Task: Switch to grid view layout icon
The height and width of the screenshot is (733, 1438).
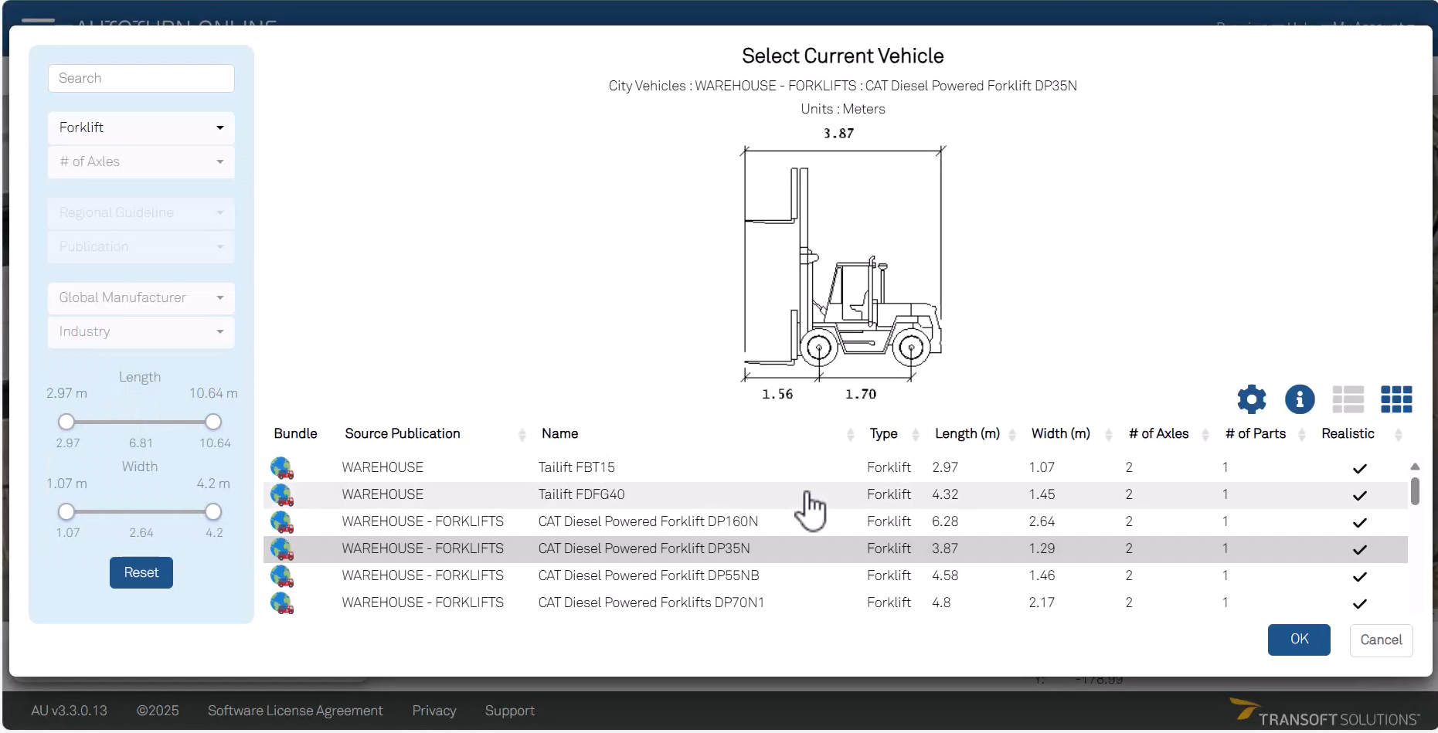Action: [1396, 399]
